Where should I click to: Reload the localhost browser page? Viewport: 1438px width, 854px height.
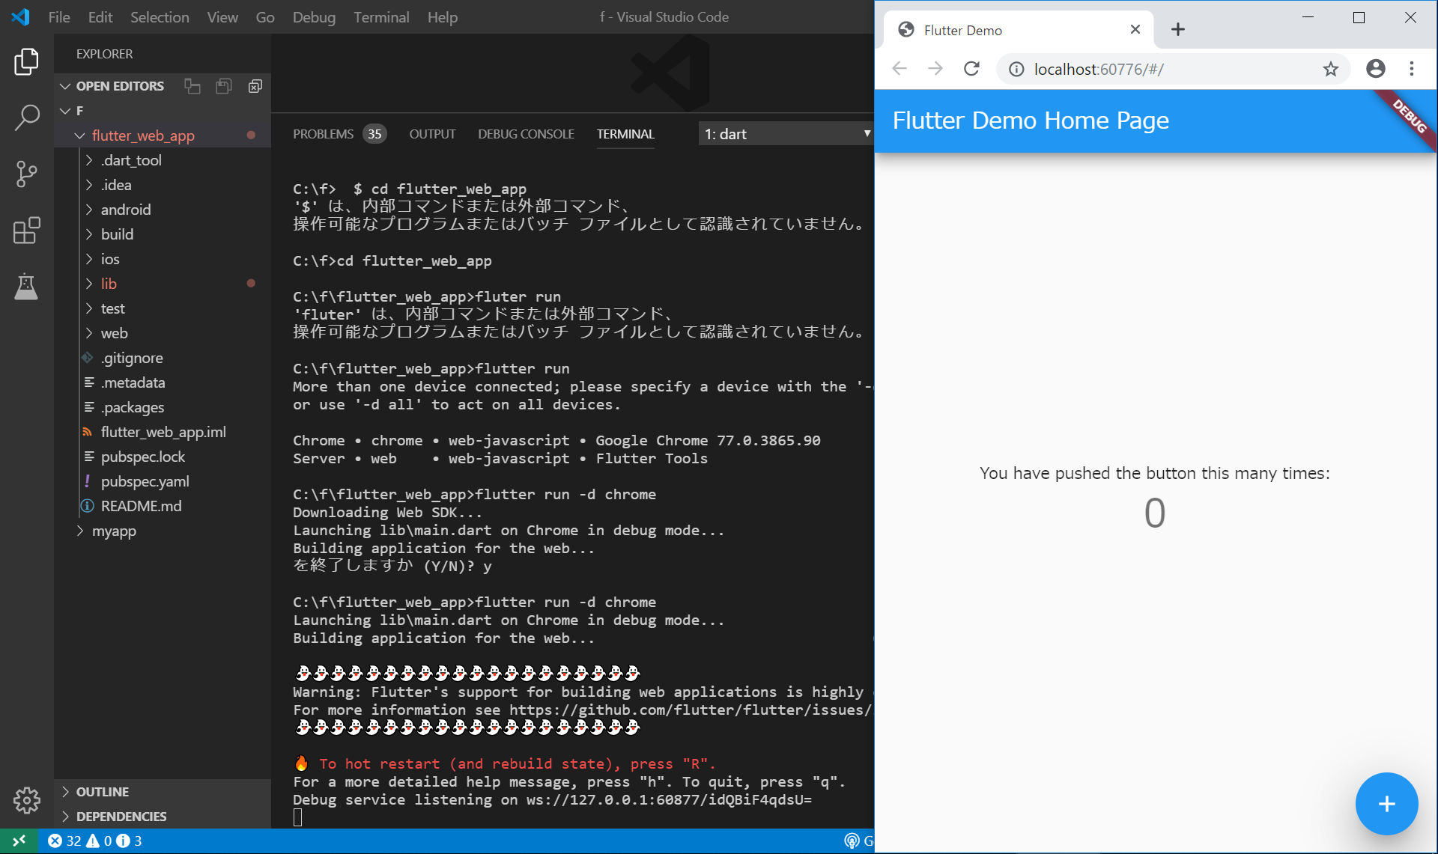[x=971, y=70]
